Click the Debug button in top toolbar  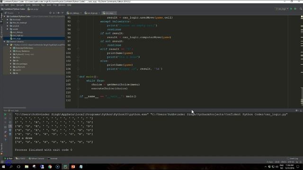(x=295, y=9)
